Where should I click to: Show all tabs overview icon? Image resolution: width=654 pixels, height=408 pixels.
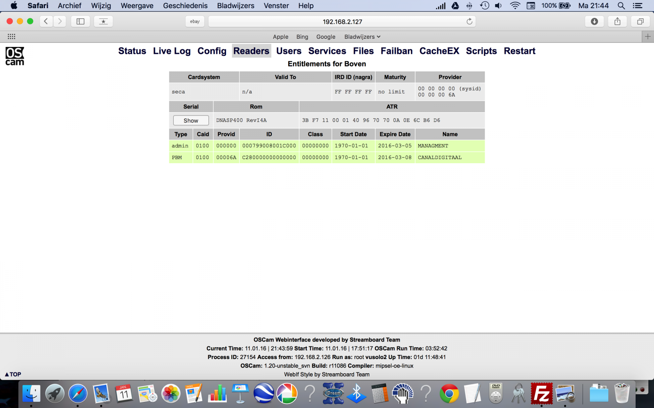point(640,22)
